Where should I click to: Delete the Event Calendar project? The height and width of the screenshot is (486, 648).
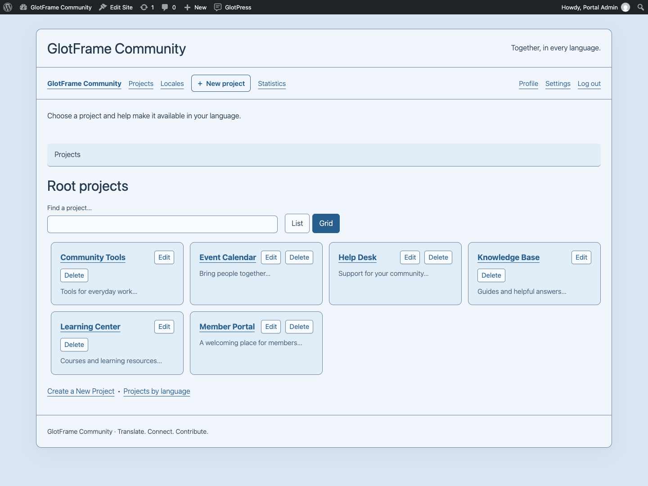pos(299,257)
